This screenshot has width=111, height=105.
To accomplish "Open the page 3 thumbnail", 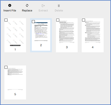I will click(67, 35).
